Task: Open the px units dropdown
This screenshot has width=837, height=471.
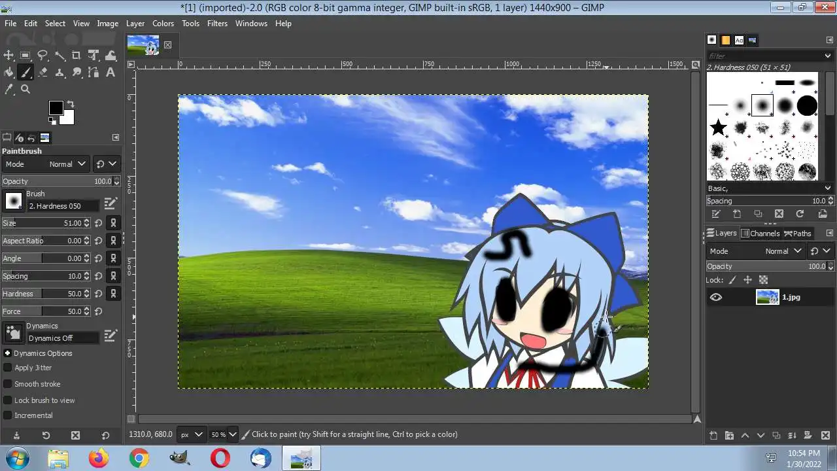Action: tap(192, 434)
